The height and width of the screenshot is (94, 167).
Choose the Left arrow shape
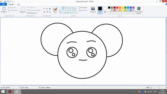(73, 10)
